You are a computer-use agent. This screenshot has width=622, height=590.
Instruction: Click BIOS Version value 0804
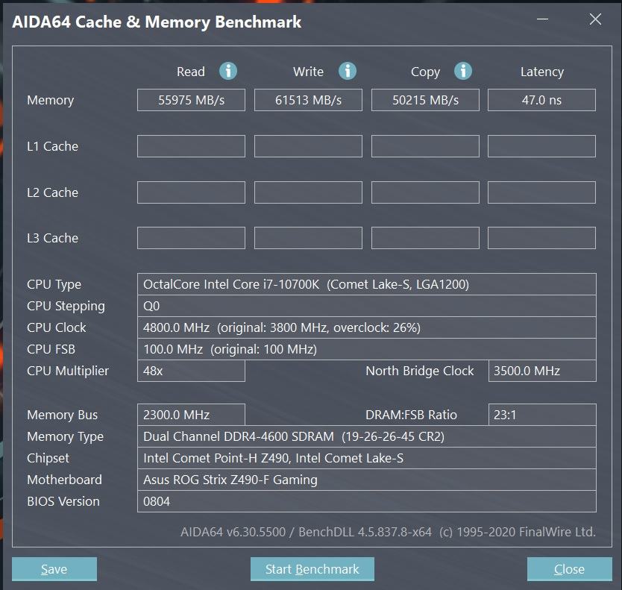(x=366, y=501)
